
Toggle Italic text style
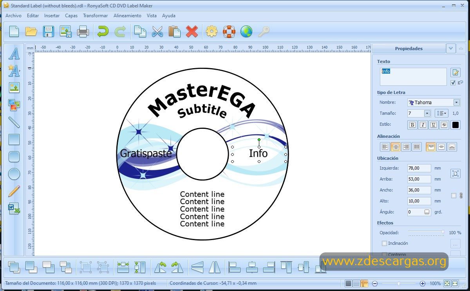click(x=423, y=125)
